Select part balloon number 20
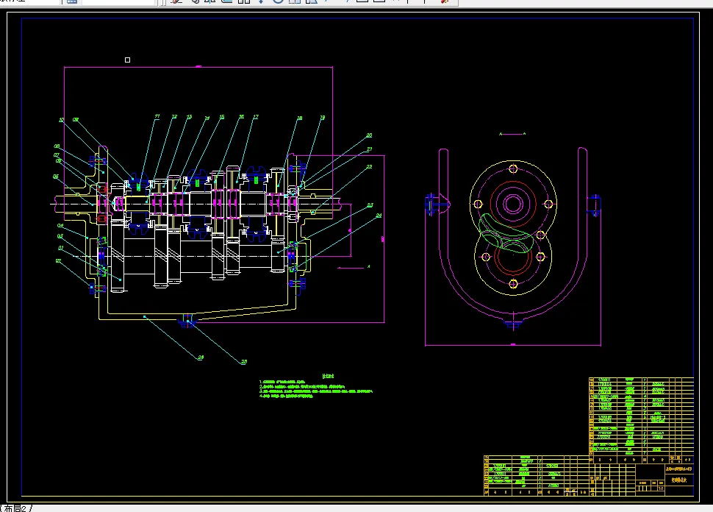 (369, 135)
